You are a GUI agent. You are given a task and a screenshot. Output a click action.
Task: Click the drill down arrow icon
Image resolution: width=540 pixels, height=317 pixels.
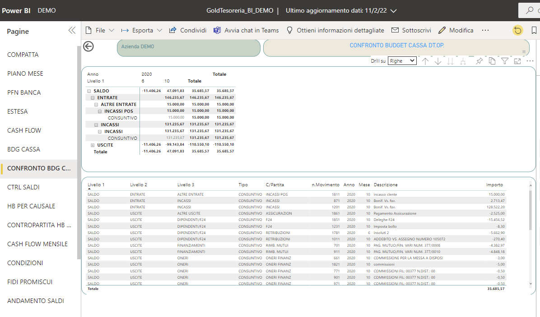[x=438, y=61]
